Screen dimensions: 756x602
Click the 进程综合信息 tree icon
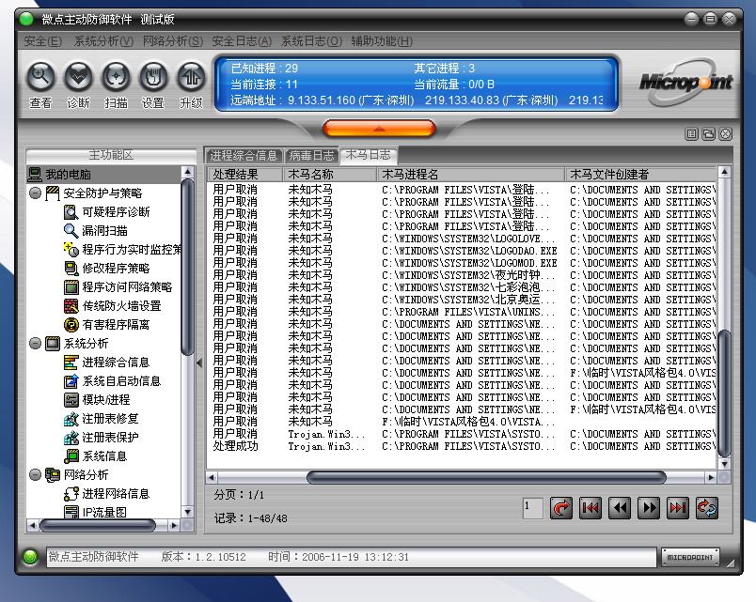pyautogui.click(x=71, y=363)
